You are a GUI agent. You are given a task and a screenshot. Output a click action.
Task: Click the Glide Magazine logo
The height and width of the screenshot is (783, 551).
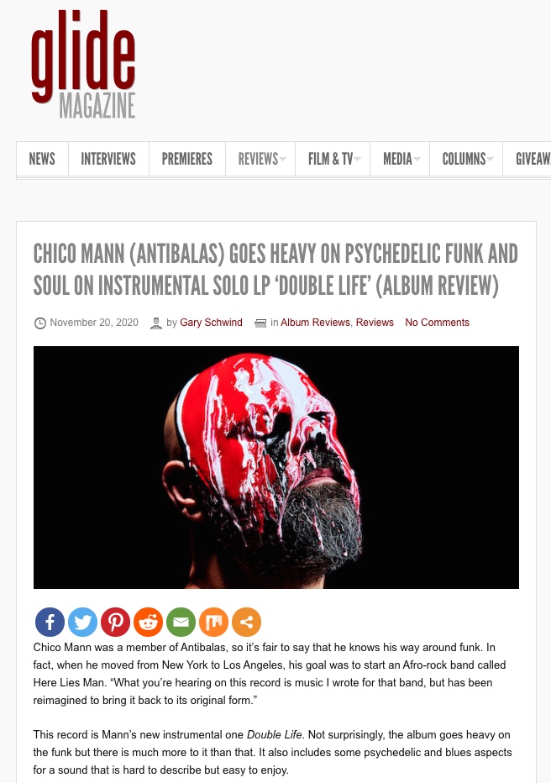(x=83, y=64)
